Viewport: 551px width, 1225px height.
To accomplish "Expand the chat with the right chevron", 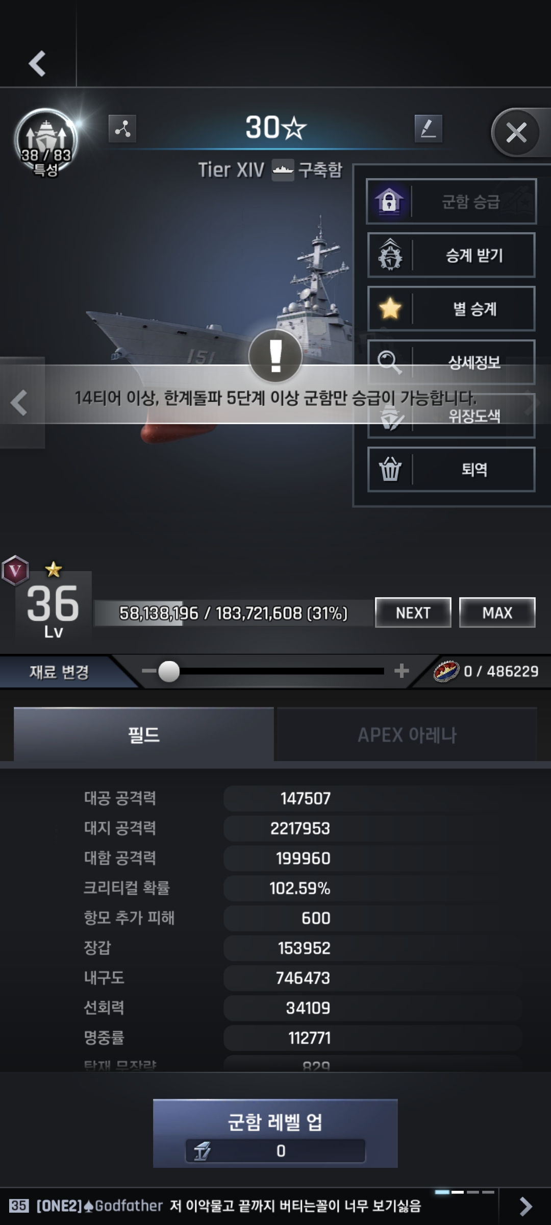I will 525,1206.
